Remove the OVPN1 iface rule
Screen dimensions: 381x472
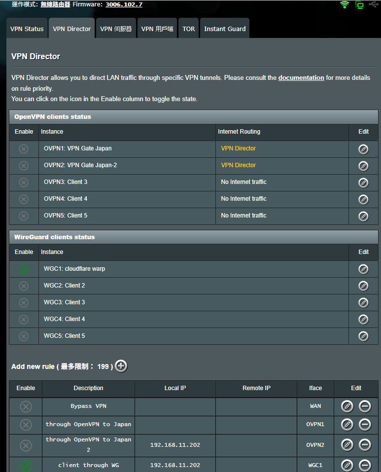point(365,425)
